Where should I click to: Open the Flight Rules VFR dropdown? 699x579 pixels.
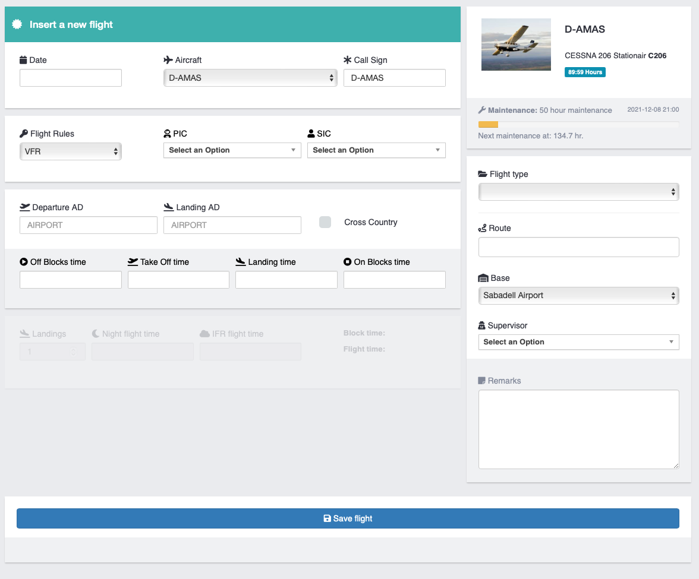[70, 151]
